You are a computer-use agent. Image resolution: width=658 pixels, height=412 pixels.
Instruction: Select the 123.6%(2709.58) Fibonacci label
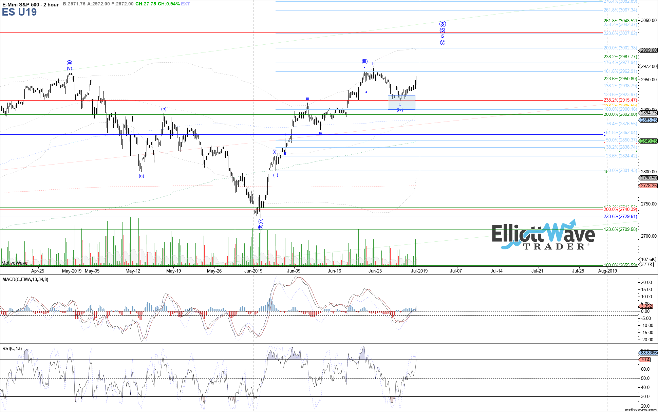620,230
